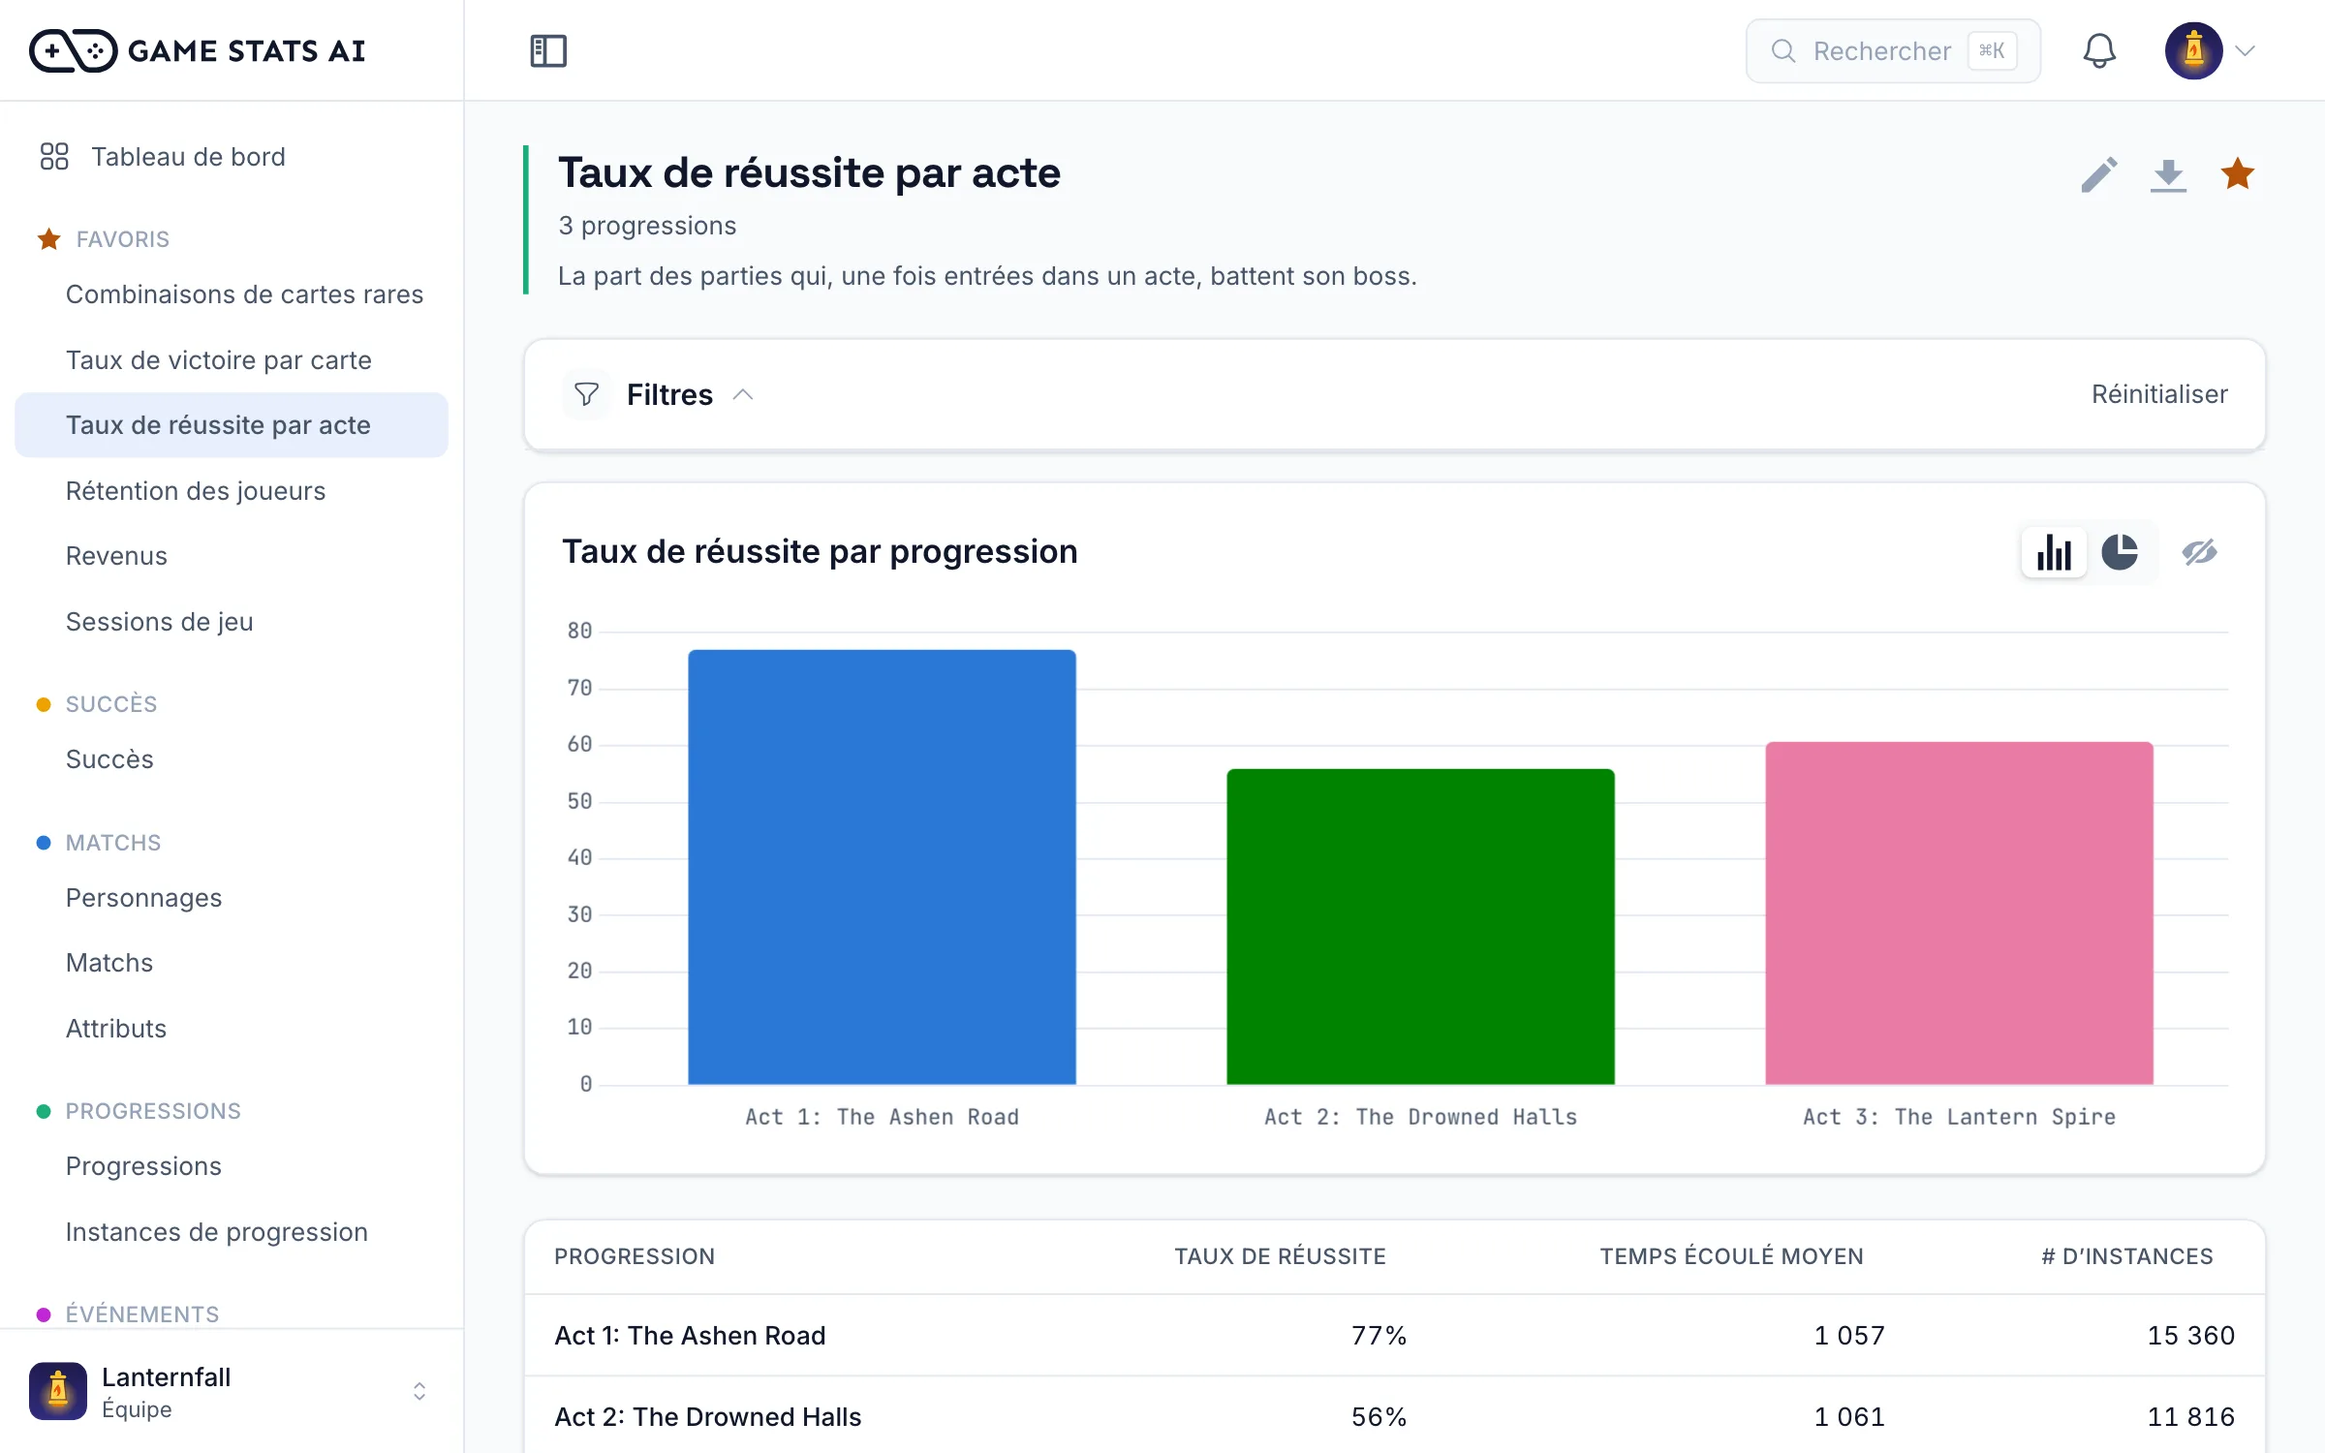Click the team switcher up-down chevrons

419,1392
